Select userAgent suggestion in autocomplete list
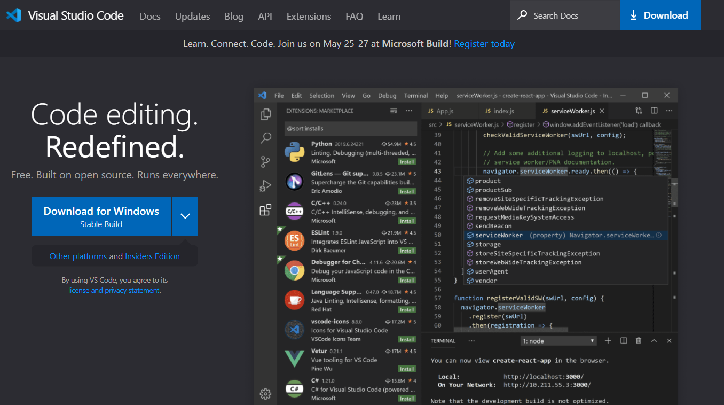The image size is (724, 405). (x=565, y=271)
